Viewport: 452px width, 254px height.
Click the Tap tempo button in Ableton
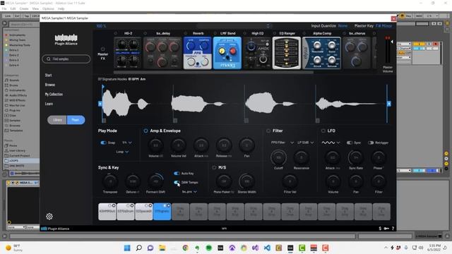(x=27, y=16)
